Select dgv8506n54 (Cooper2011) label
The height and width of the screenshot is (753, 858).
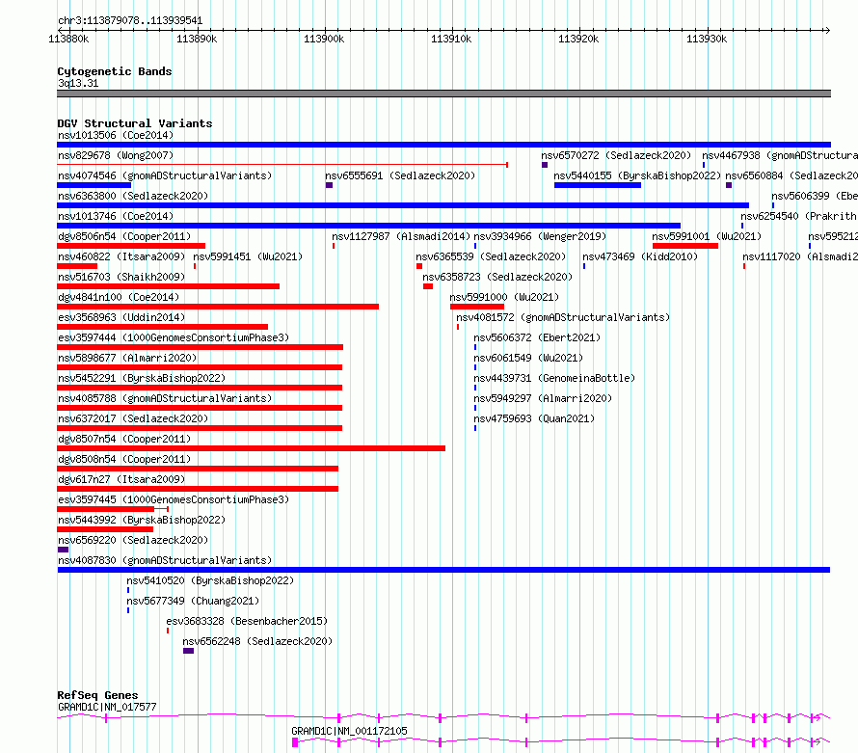(124, 236)
